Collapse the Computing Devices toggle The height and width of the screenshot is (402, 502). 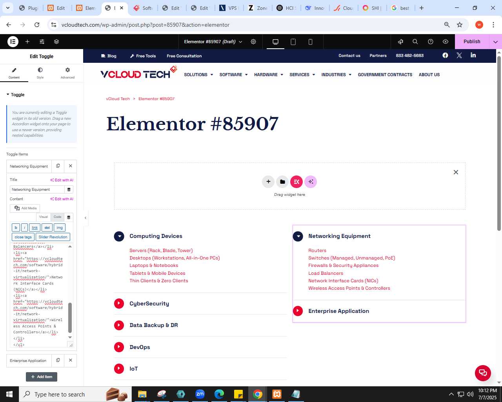(x=119, y=236)
